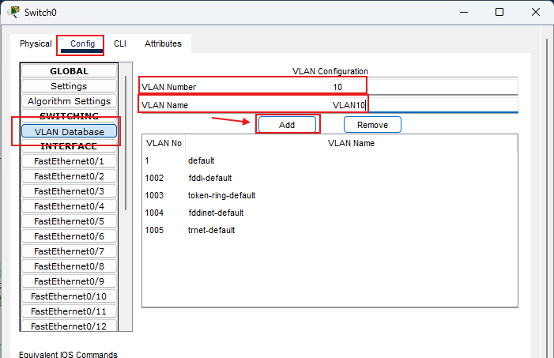This screenshot has width=554, height=358.
Task: Click the GLOBAL section header
Action: click(x=70, y=71)
